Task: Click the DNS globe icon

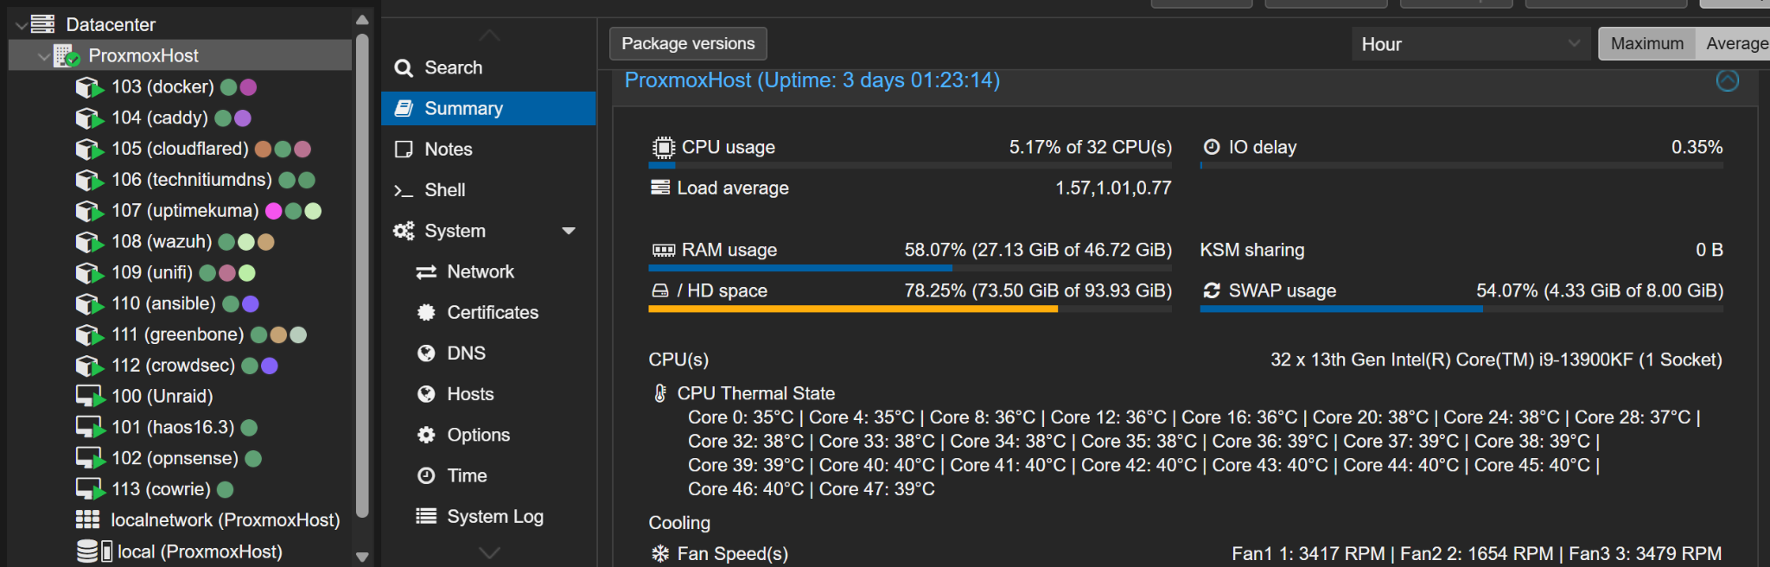Action: coord(426,354)
